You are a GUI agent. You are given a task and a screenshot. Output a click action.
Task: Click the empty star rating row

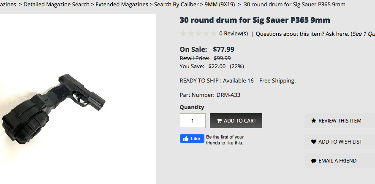pyautogui.click(x=198, y=34)
